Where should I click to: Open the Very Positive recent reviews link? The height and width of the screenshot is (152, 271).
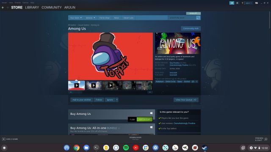pos(174,63)
